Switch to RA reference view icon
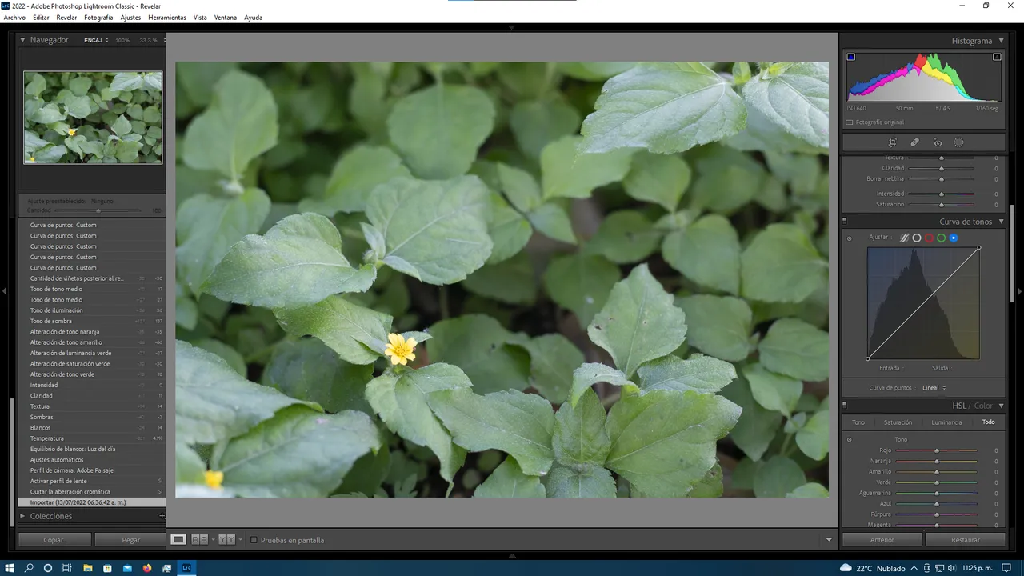The height and width of the screenshot is (576, 1024). click(x=199, y=540)
